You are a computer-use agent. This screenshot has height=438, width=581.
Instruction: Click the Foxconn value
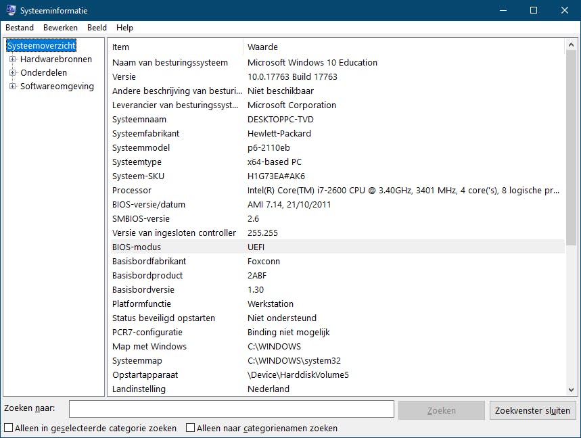[x=264, y=261]
